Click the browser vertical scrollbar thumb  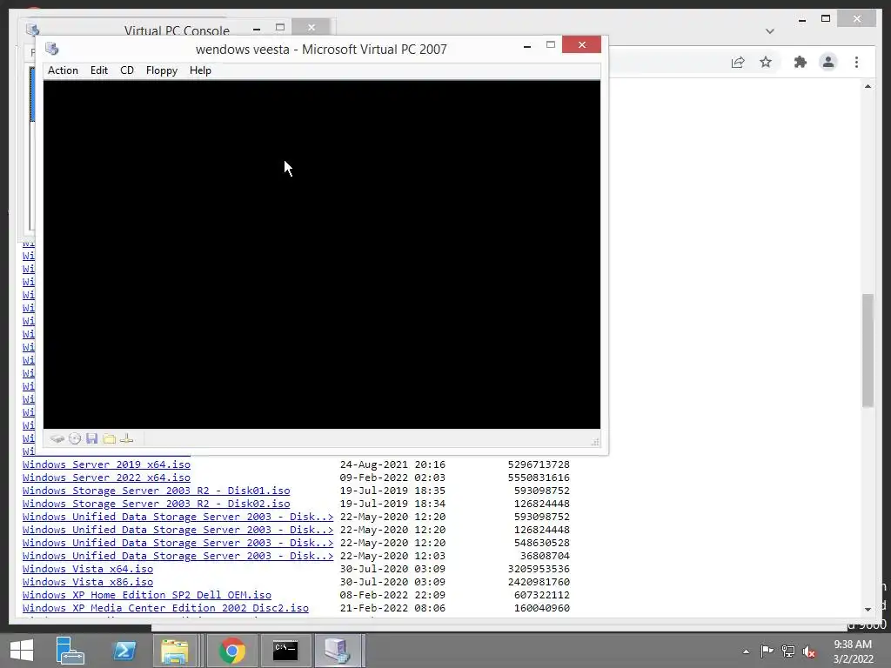[x=868, y=350]
